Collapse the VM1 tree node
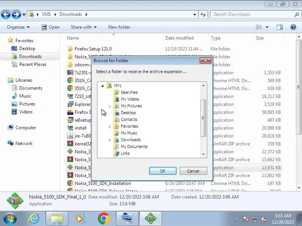 coord(102,86)
